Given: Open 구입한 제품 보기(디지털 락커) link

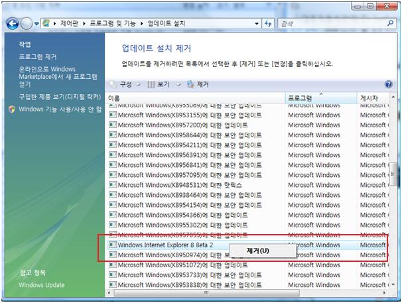Looking at the screenshot, I should tap(60, 97).
